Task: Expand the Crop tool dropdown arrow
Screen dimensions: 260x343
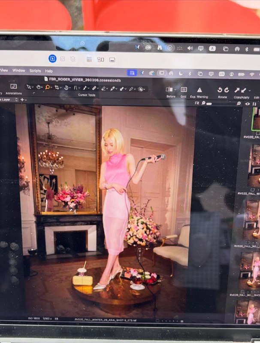Action: [60, 88]
